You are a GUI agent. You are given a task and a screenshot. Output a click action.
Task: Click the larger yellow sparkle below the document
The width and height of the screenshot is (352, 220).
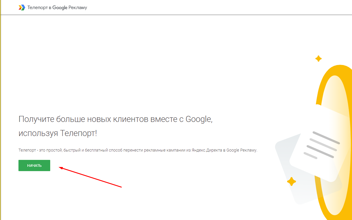291,181
